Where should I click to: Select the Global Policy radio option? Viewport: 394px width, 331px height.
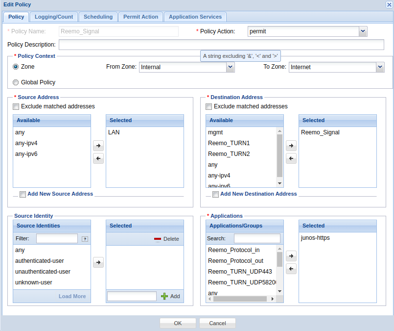(16, 82)
